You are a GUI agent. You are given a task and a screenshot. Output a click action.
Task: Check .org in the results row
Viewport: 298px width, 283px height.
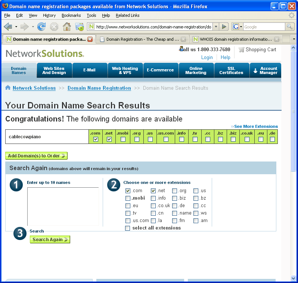pyautogui.click(x=137, y=139)
